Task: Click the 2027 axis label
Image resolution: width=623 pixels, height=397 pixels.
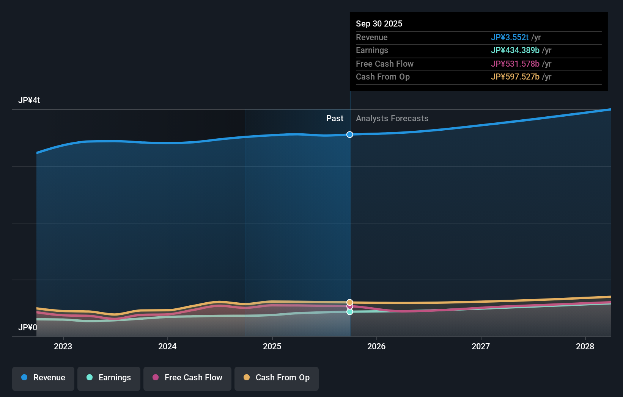Action: (481, 346)
